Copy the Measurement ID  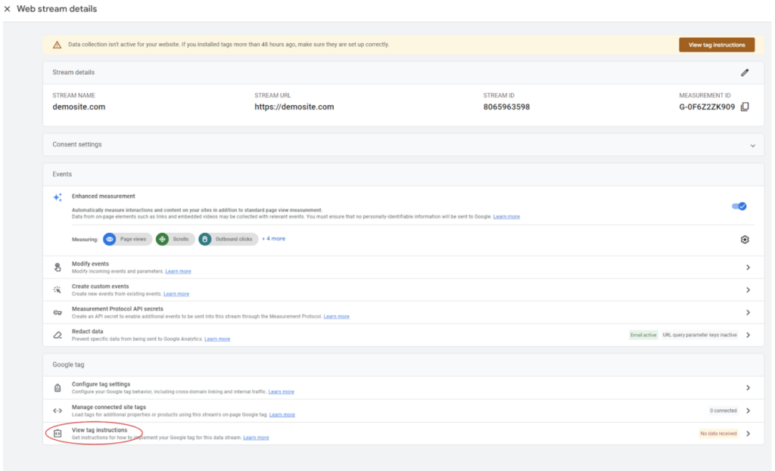745,107
